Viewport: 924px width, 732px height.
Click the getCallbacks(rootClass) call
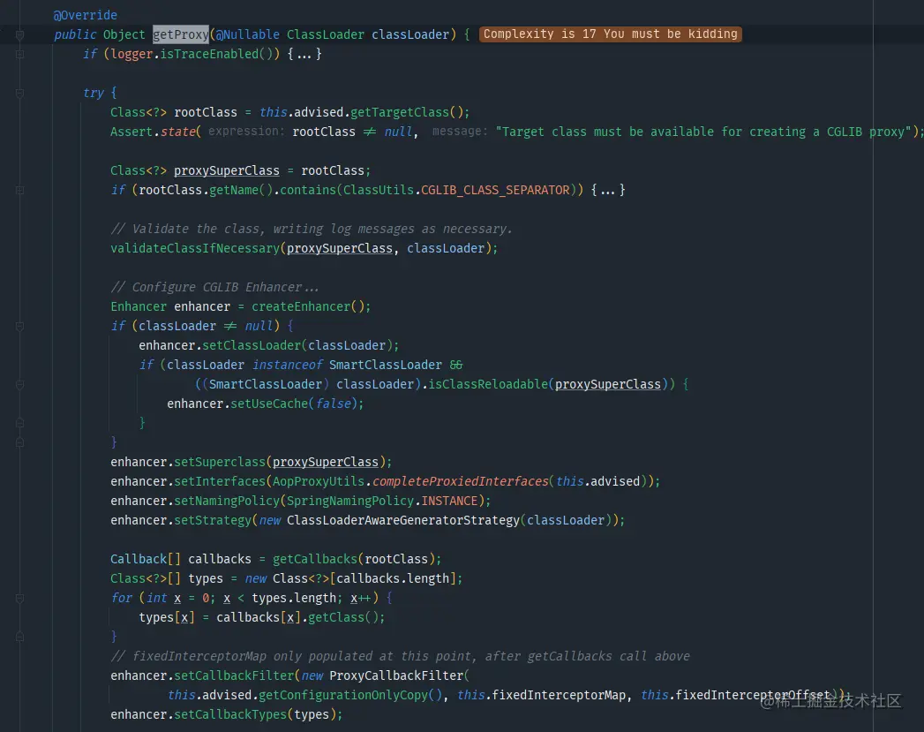point(353,559)
